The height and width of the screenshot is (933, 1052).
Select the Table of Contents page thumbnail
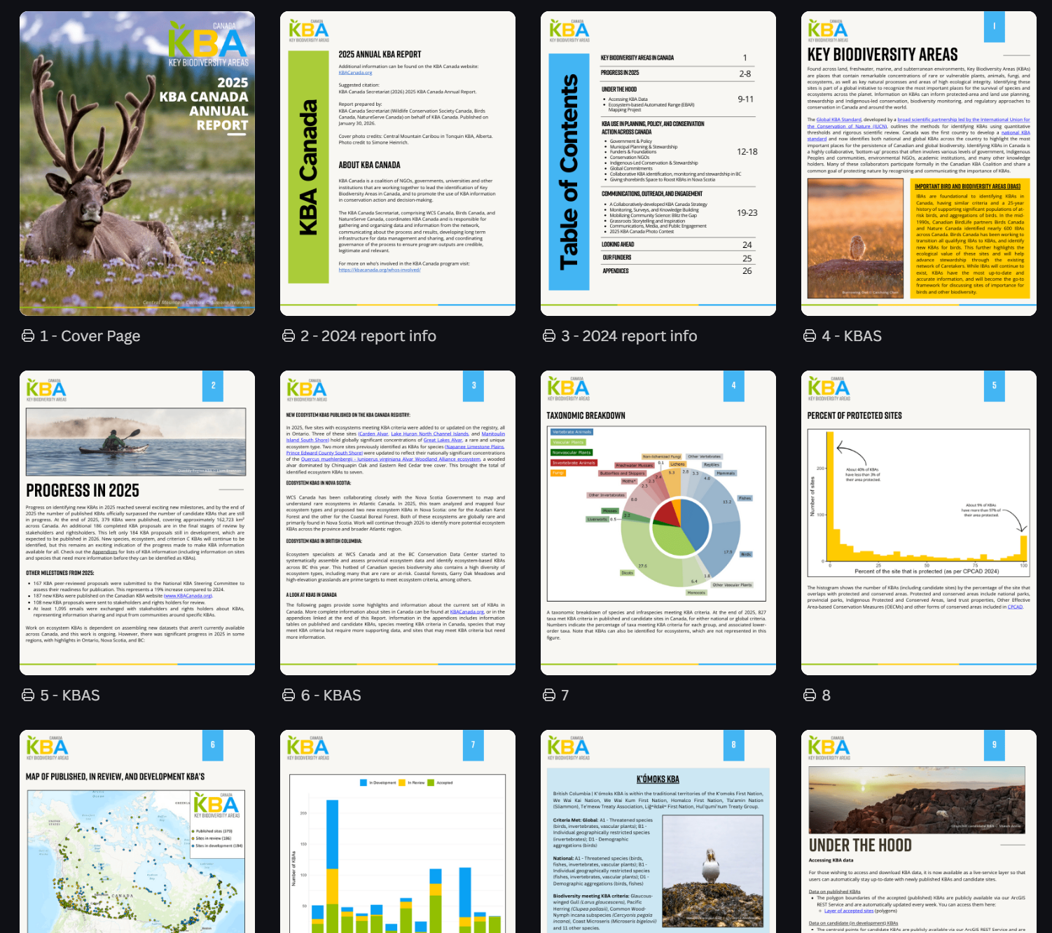click(x=658, y=163)
